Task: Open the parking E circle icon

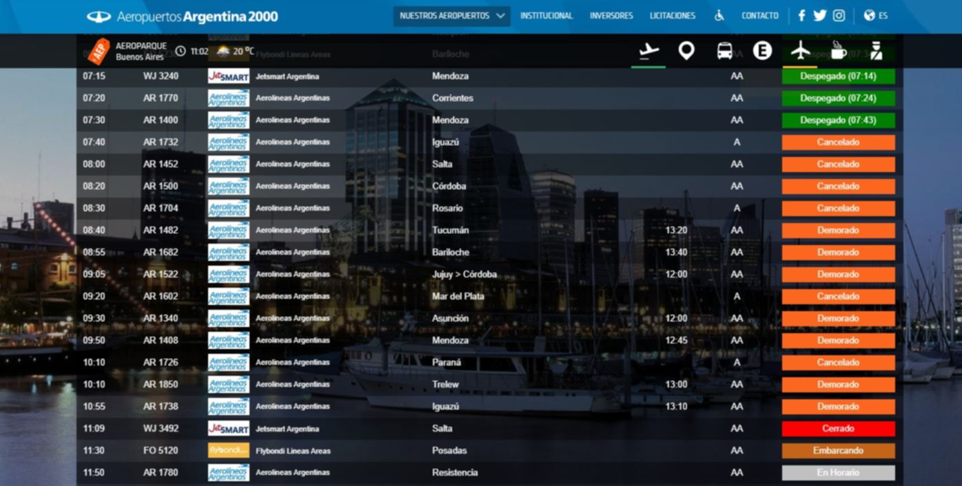Action: pos(762,50)
